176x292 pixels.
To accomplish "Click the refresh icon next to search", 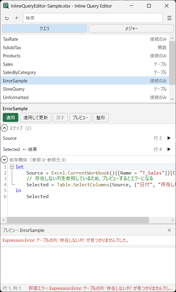I will click(x=7, y=18).
